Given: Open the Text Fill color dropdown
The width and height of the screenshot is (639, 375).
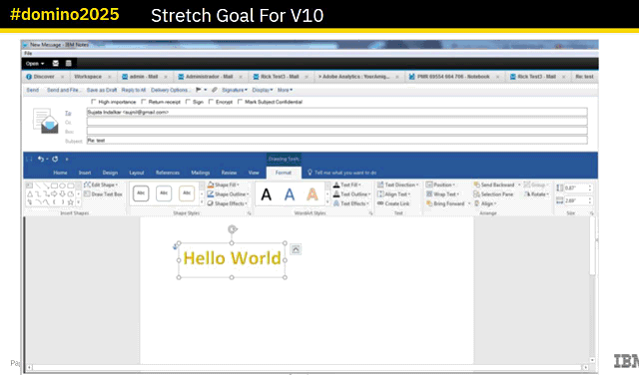Looking at the screenshot, I should 347,185.
